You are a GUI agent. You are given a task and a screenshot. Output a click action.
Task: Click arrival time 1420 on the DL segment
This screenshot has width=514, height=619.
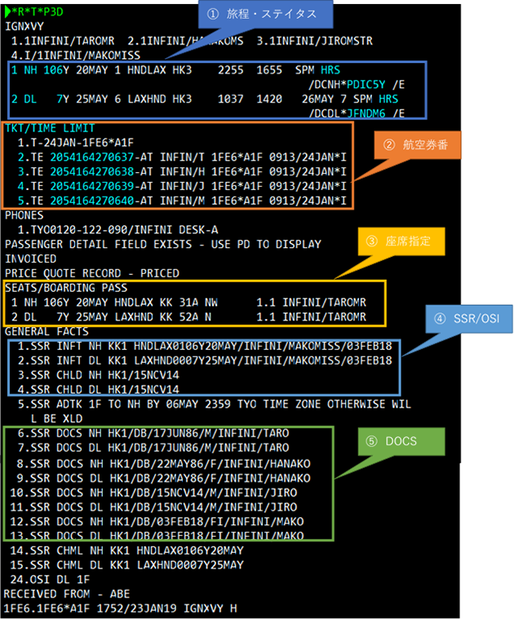pos(269,99)
